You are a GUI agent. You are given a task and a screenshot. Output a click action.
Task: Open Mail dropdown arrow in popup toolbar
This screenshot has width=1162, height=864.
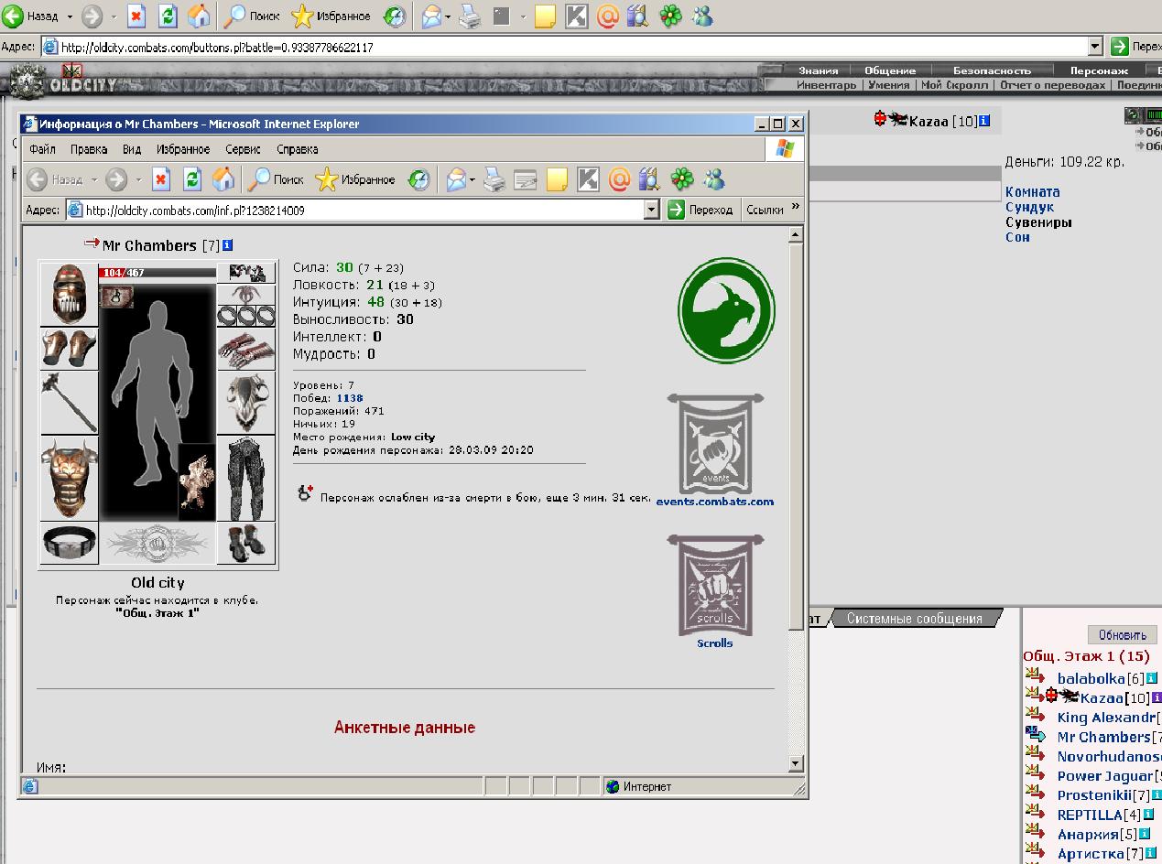472,180
